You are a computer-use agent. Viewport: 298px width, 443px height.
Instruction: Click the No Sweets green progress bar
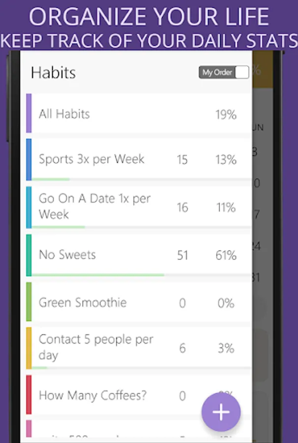pyautogui.click(x=97, y=275)
